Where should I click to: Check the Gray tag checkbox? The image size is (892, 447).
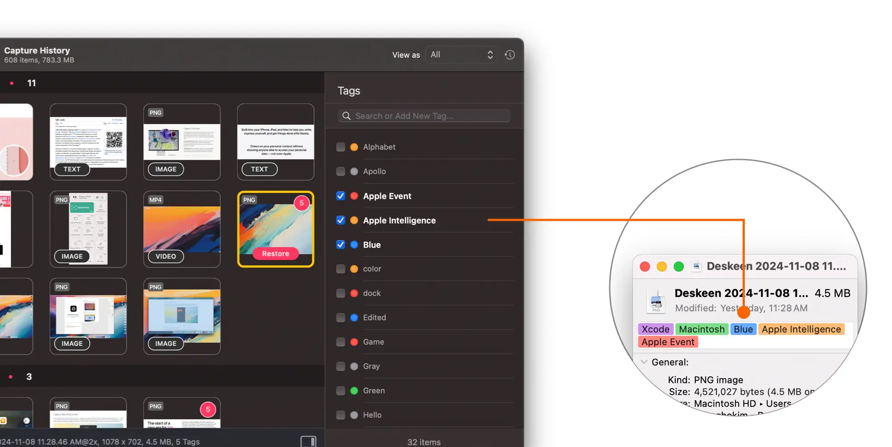pyautogui.click(x=341, y=366)
